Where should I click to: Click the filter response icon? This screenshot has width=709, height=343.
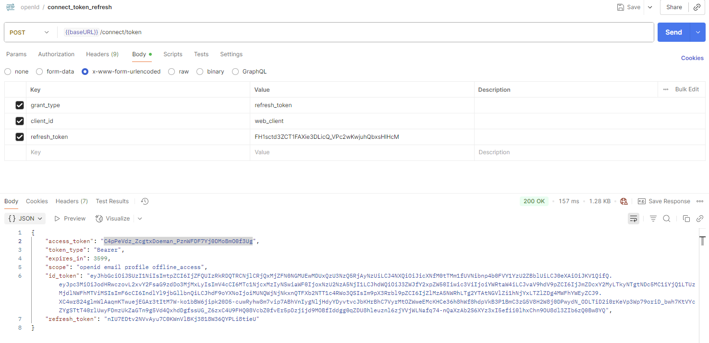653,219
